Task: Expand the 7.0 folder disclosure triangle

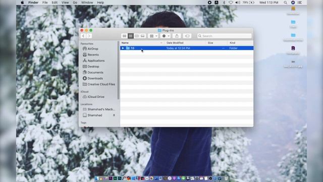Action: pos(123,48)
